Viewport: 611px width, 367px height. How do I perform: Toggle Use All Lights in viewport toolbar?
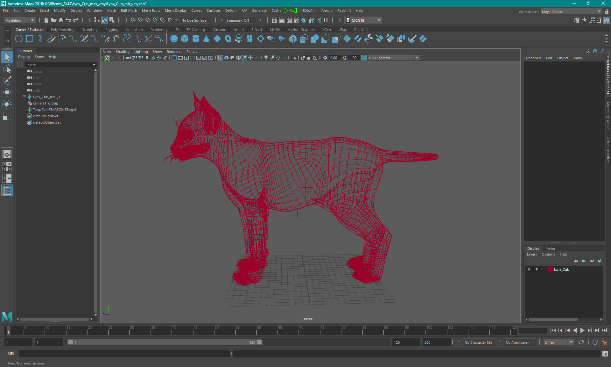pos(251,58)
